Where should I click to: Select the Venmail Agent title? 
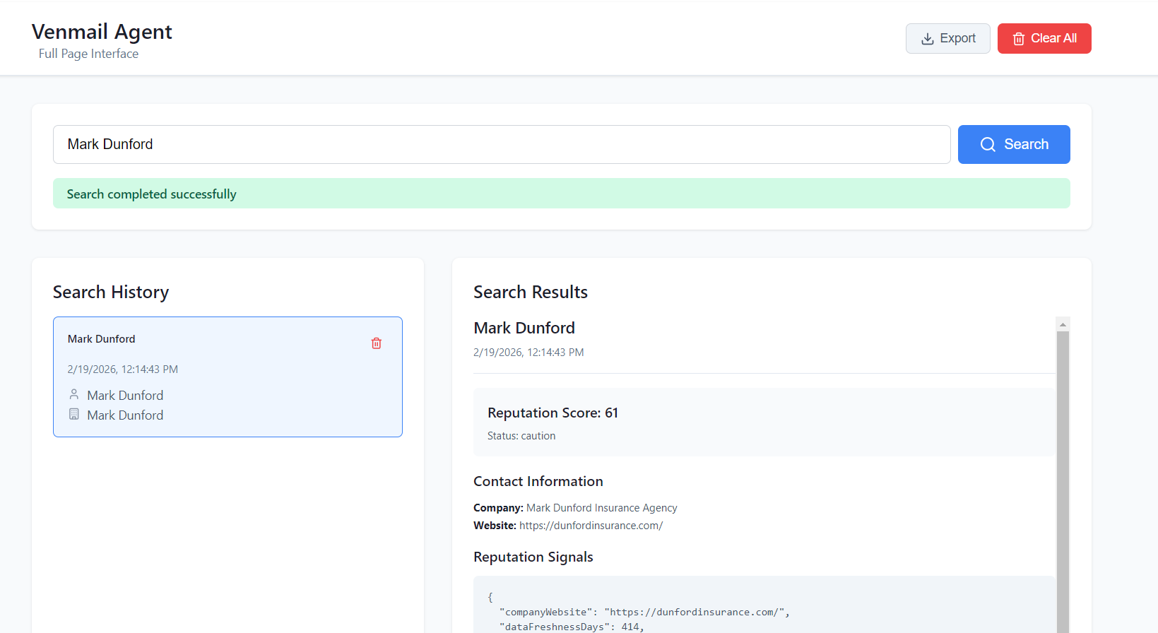click(x=102, y=32)
